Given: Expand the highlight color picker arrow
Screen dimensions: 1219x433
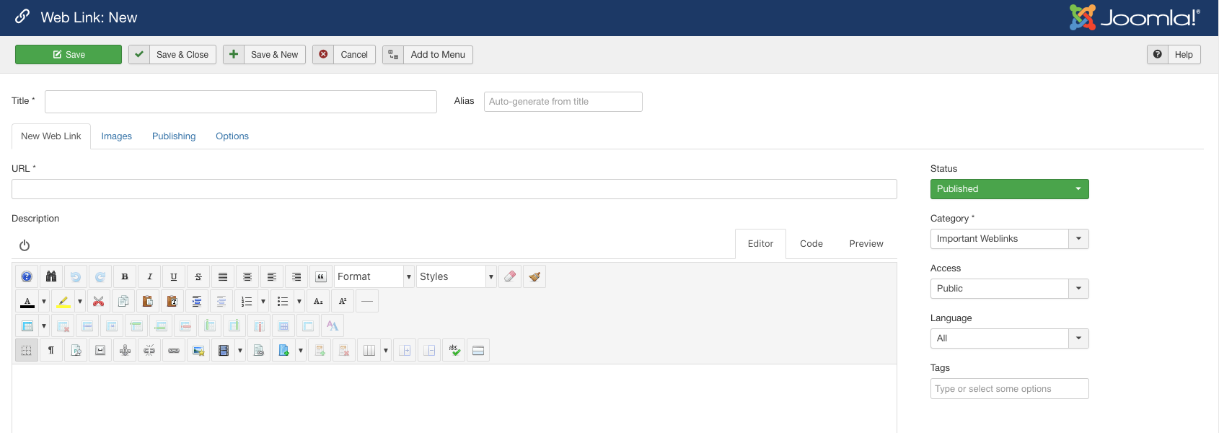Looking at the screenshot, I should point(80,301).
